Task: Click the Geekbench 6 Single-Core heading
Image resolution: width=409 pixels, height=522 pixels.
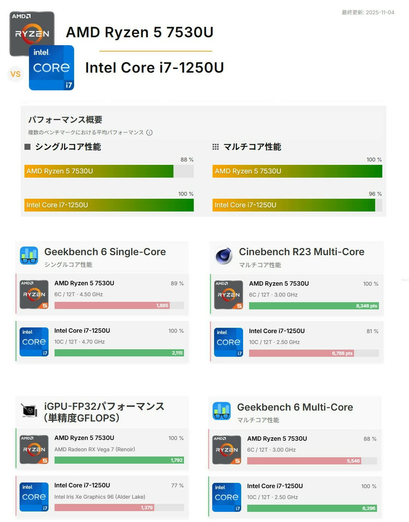Action: [x=105, y=252]
